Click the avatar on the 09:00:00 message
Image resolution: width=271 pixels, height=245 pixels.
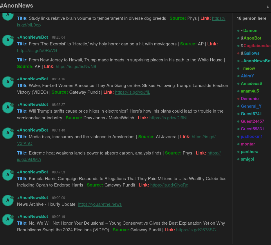8,200
